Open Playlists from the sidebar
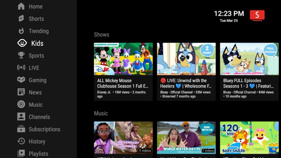Viewport: 281px width, 158px height. (x=38, y=154)
